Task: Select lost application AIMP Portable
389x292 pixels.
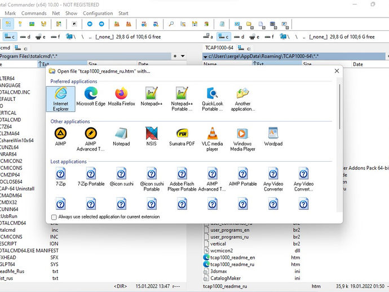Action: click(242, 176)
